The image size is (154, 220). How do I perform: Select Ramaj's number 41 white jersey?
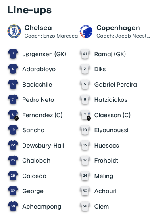coord(85,54)
